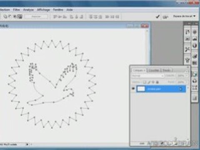Distribute right edges of paths
Viewport: 200px width, 150px height.
tap(117, 17)
